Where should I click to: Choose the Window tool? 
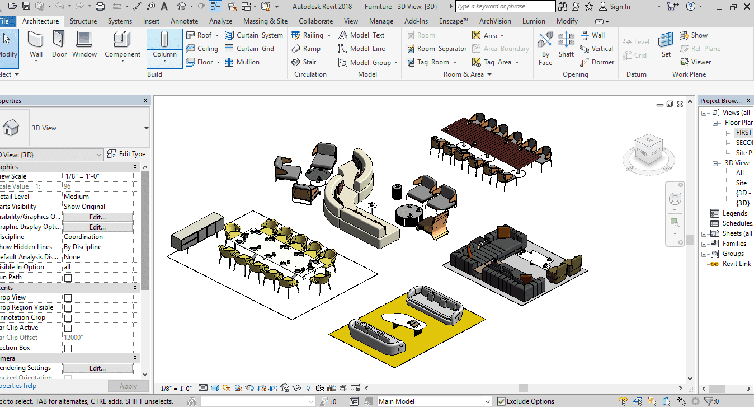click(x=84, y=45)
